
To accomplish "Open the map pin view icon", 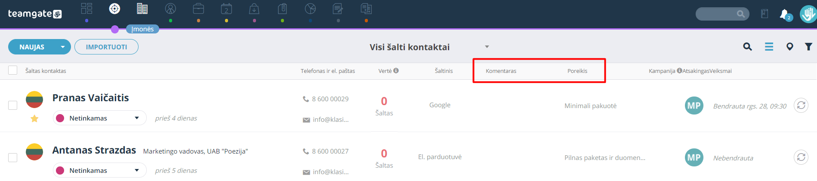I will [789, 47].
